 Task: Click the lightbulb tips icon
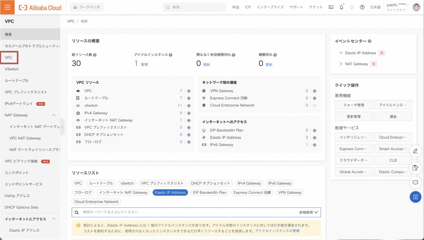click(352, 7)
